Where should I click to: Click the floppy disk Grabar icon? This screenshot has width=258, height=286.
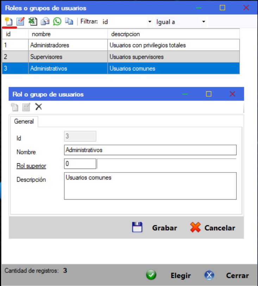137,227
